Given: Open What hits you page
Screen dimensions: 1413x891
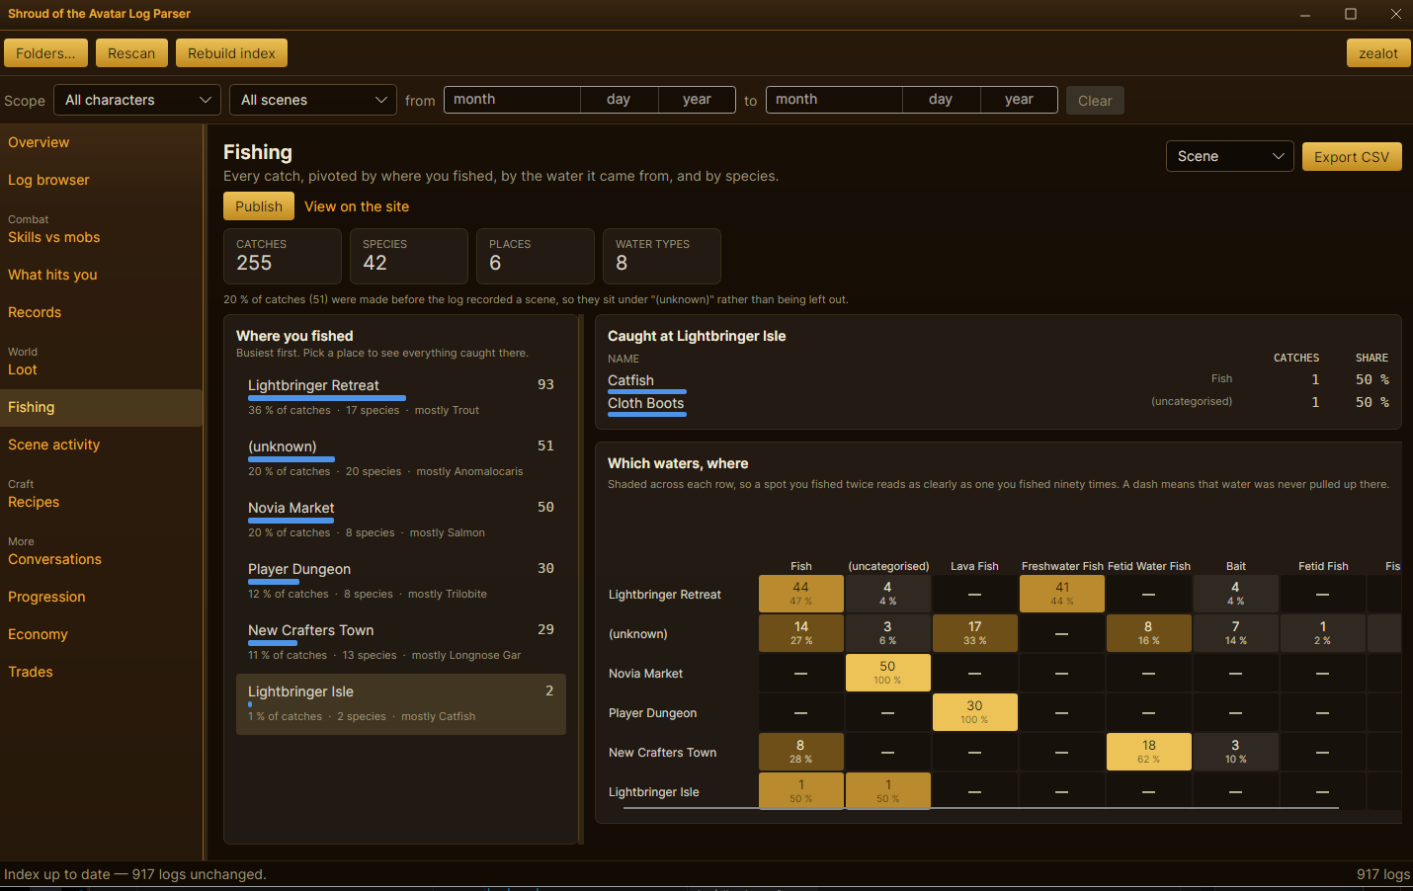Looking at the screenshot, I should tap(101, 275).
